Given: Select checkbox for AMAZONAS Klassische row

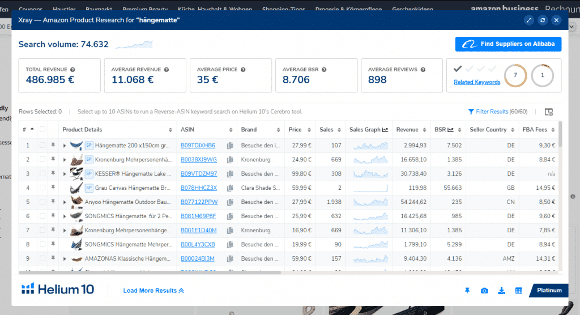Looking at the screenshot, I should tap(42, 259).
